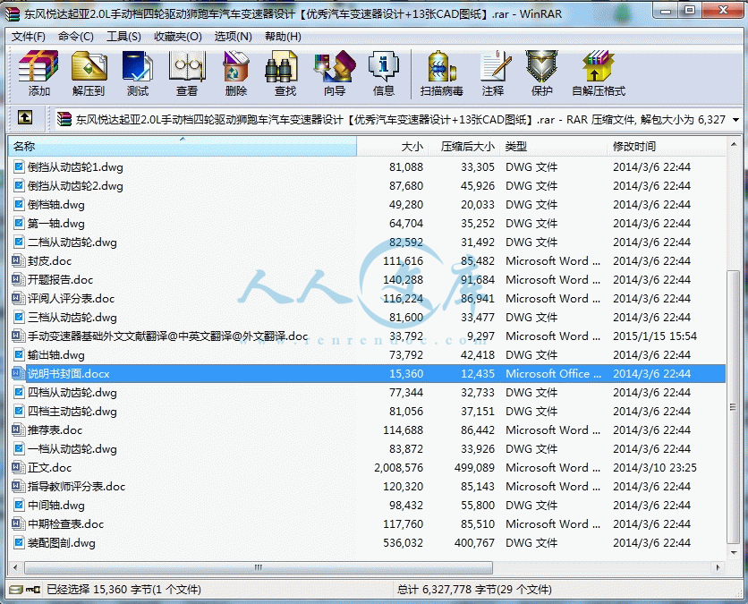Screen dimensions: 748x604
Task: Click the horizontal scrollbar right arrow
Action: [x=718, y=567]
